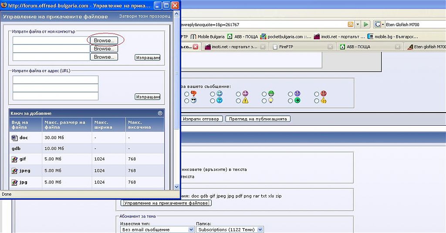Open the mobile.bg bookmark

coord(393,37)
